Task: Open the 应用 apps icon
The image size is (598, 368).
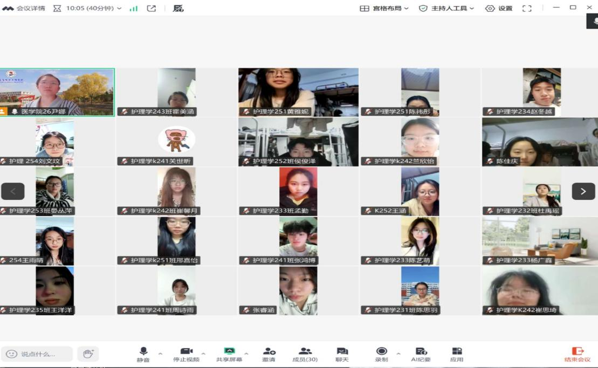Action: click(457, 354)
